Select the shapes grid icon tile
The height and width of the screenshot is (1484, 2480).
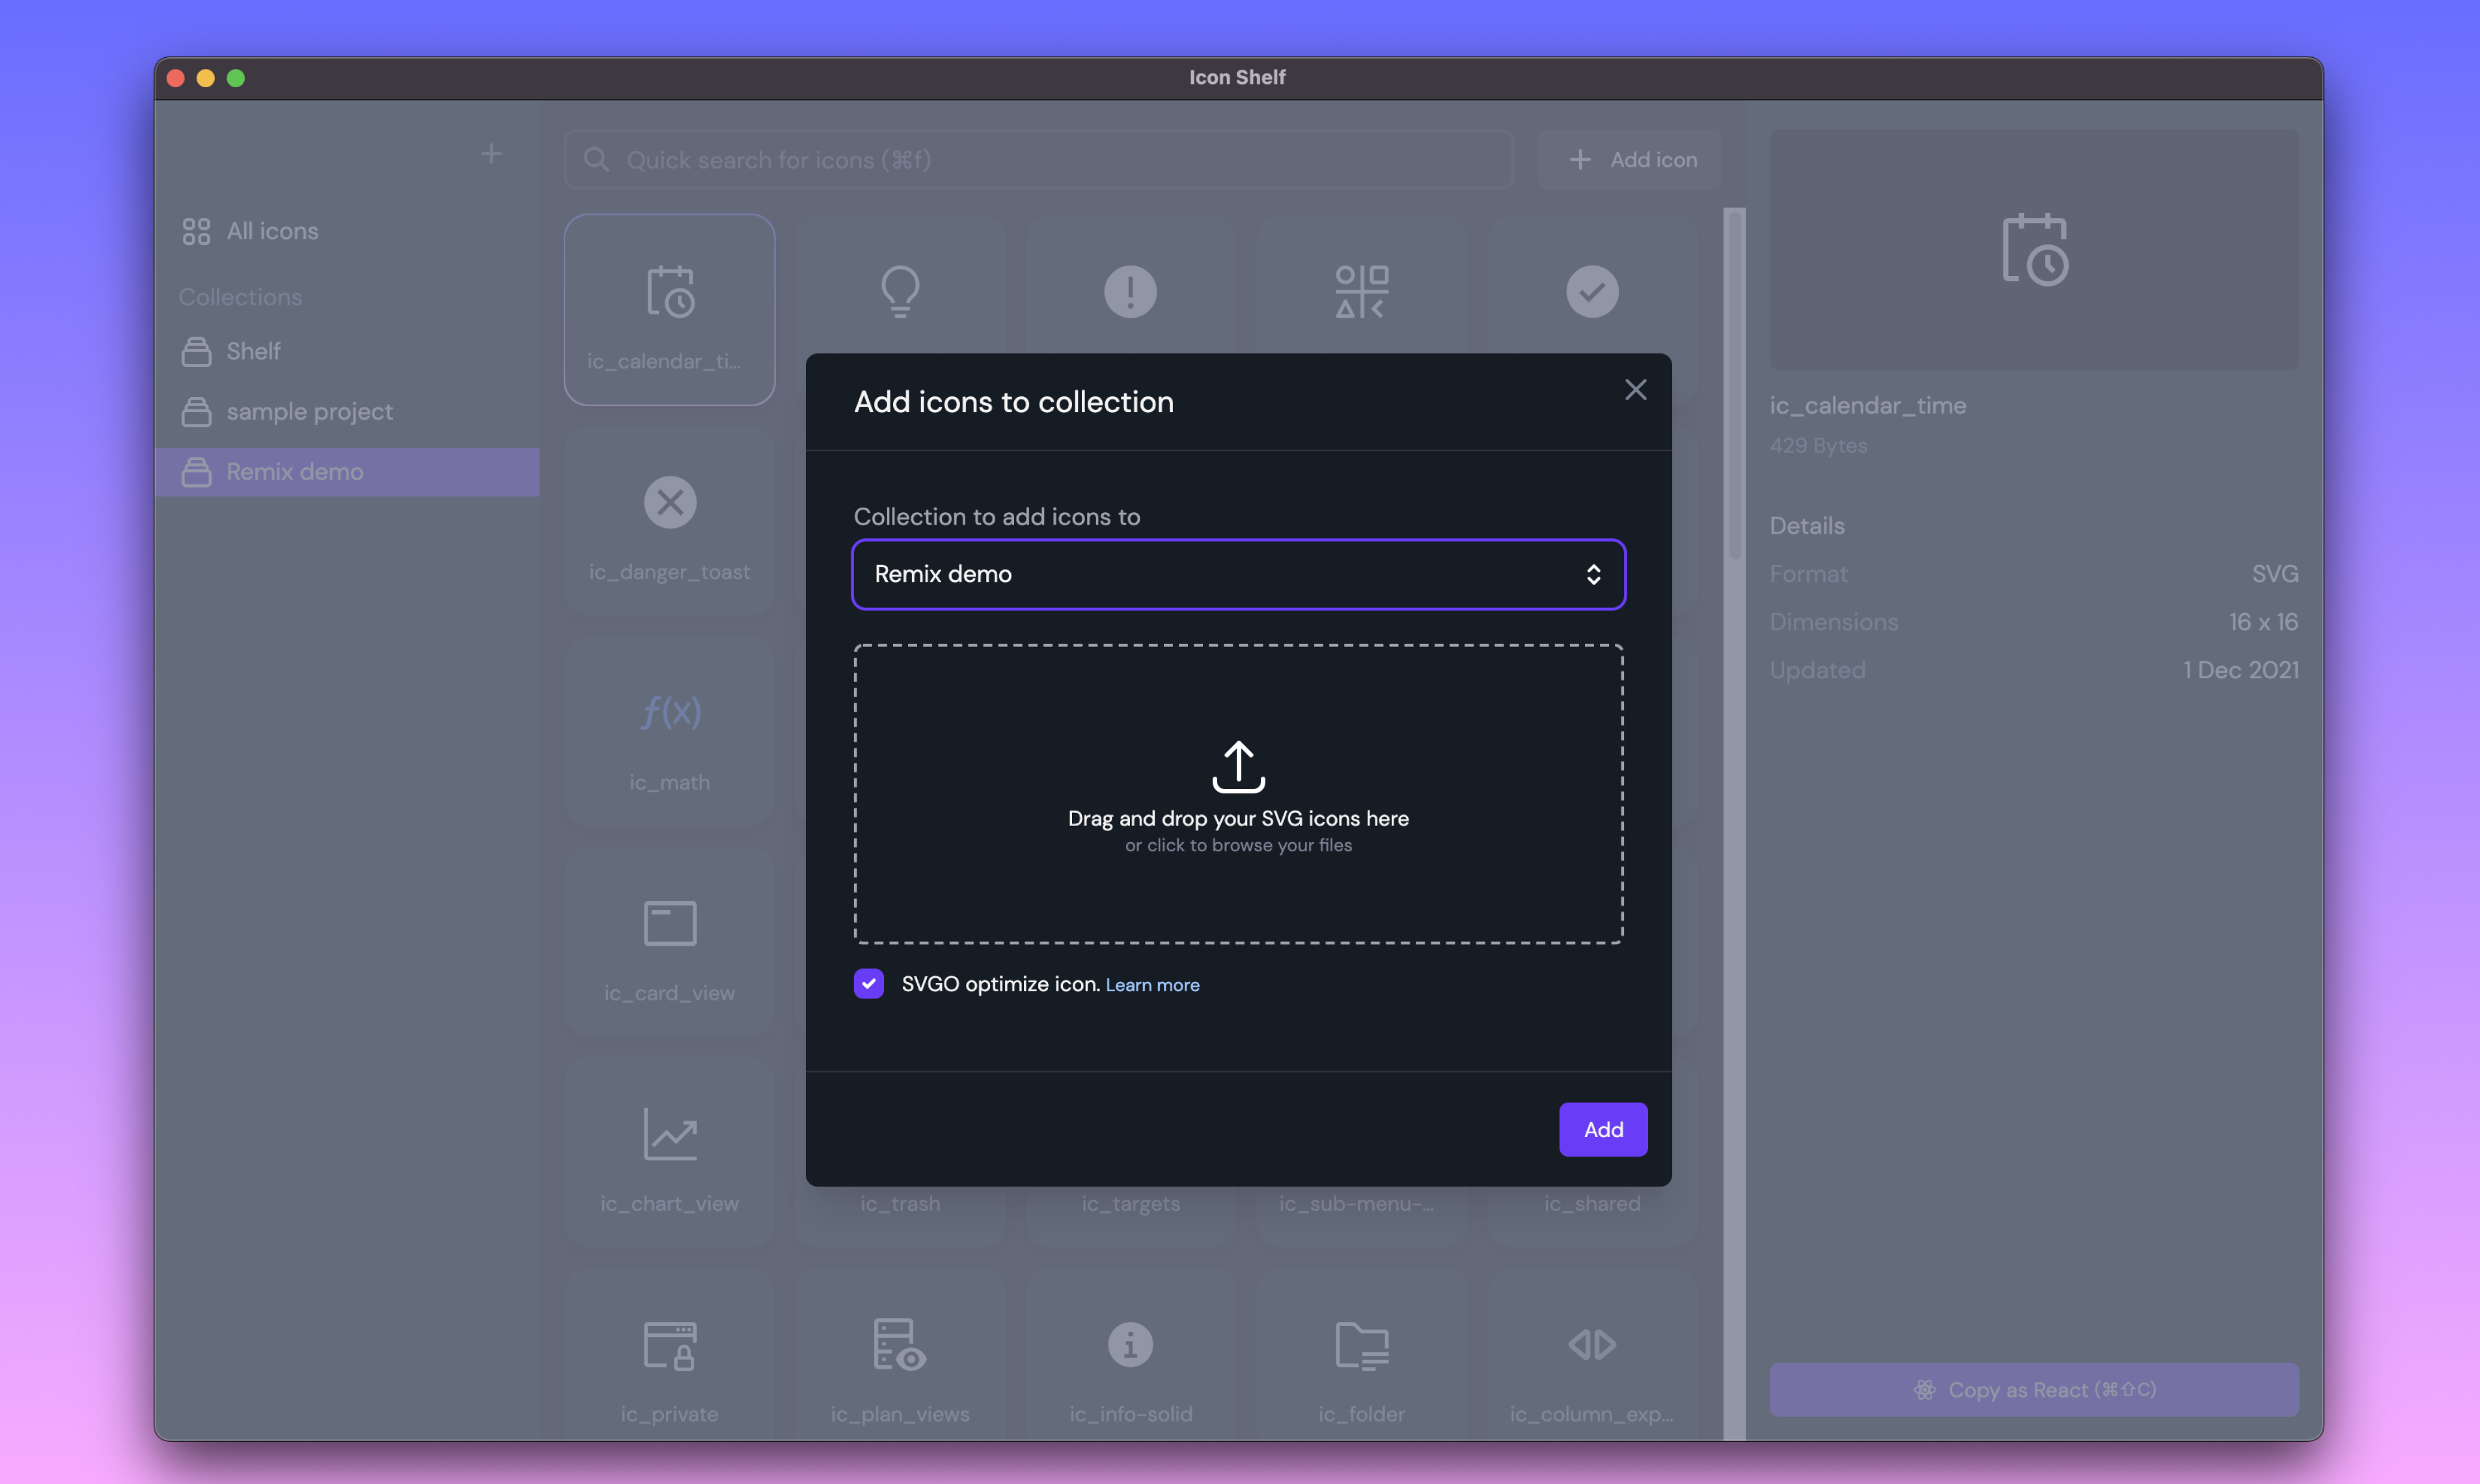pyautogui.click(x=1361, y=291)
